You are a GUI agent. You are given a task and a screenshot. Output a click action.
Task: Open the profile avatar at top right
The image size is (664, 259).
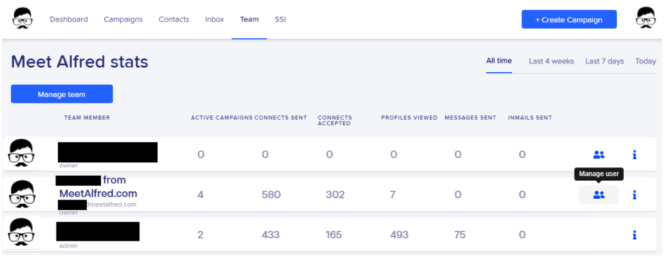[646, 19]
